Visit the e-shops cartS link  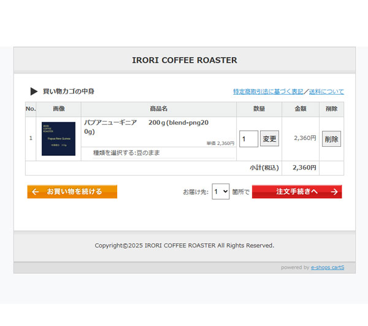pyautogui.click(x=328, y=267)
